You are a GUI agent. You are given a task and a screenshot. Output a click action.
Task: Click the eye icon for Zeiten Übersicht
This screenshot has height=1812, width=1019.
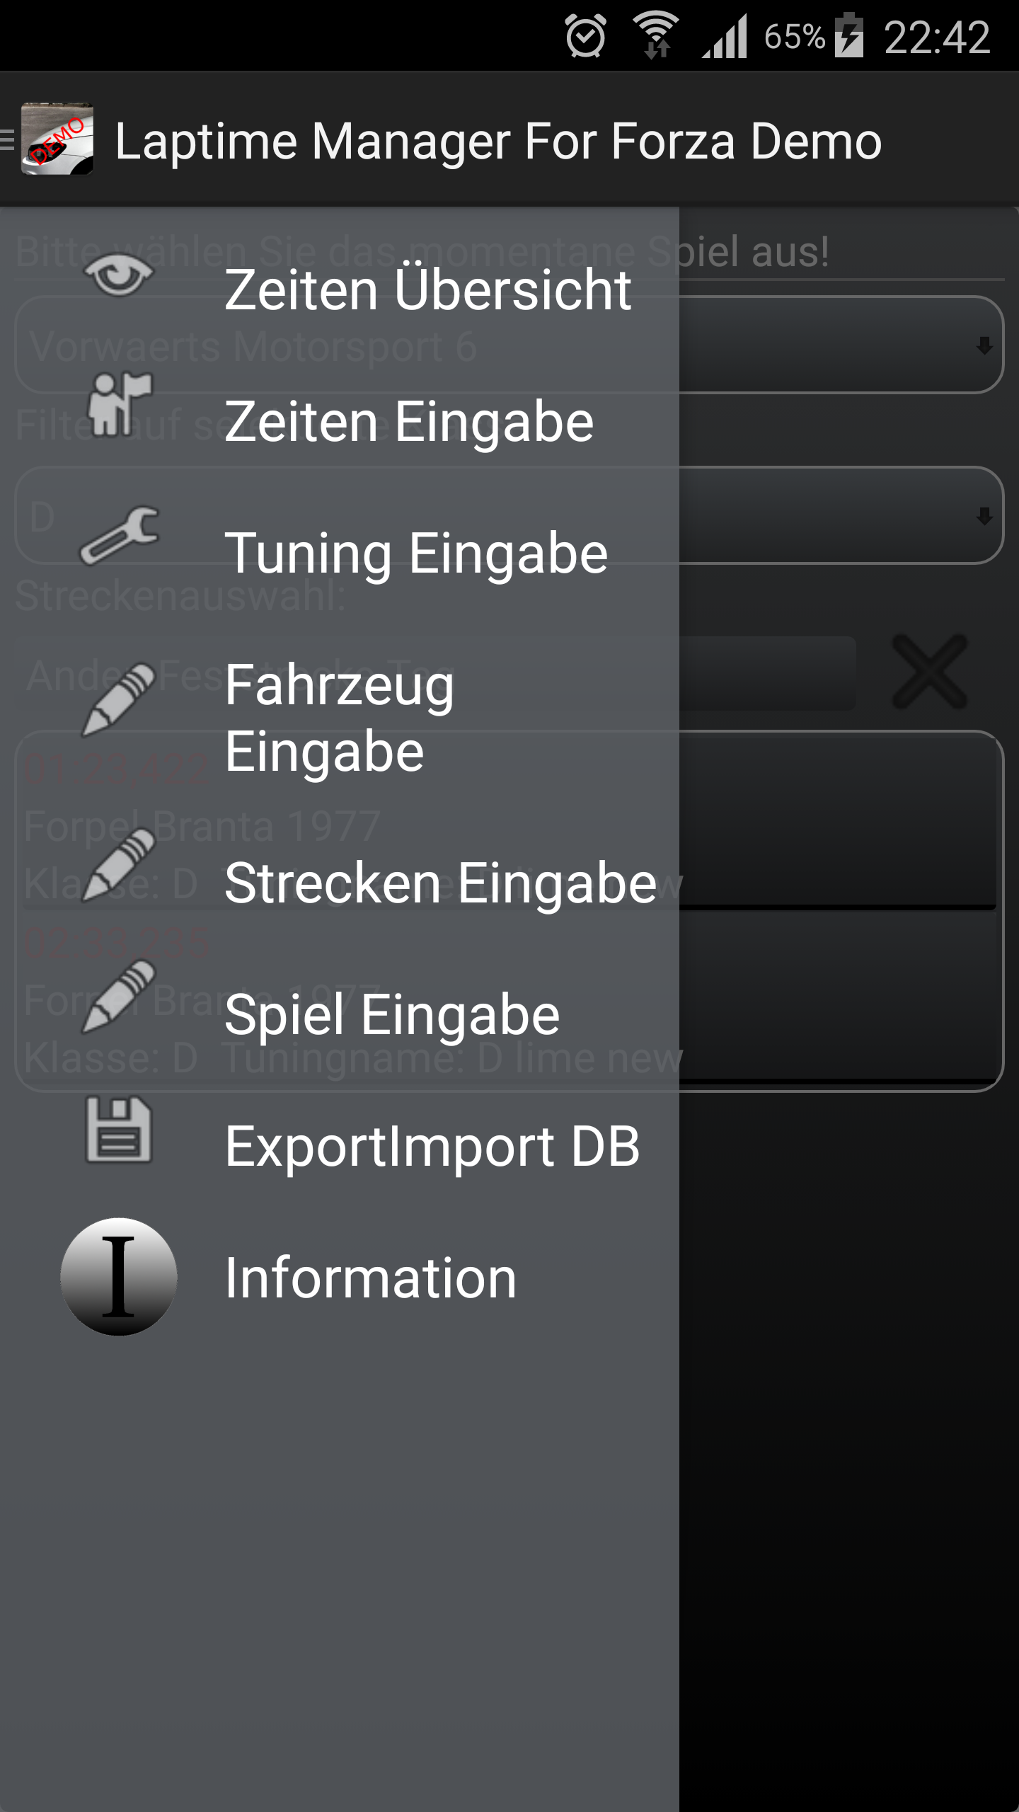[119, 276]
